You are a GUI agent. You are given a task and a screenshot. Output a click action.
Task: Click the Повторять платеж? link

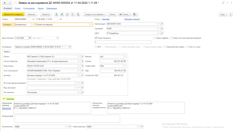(132, 19)
